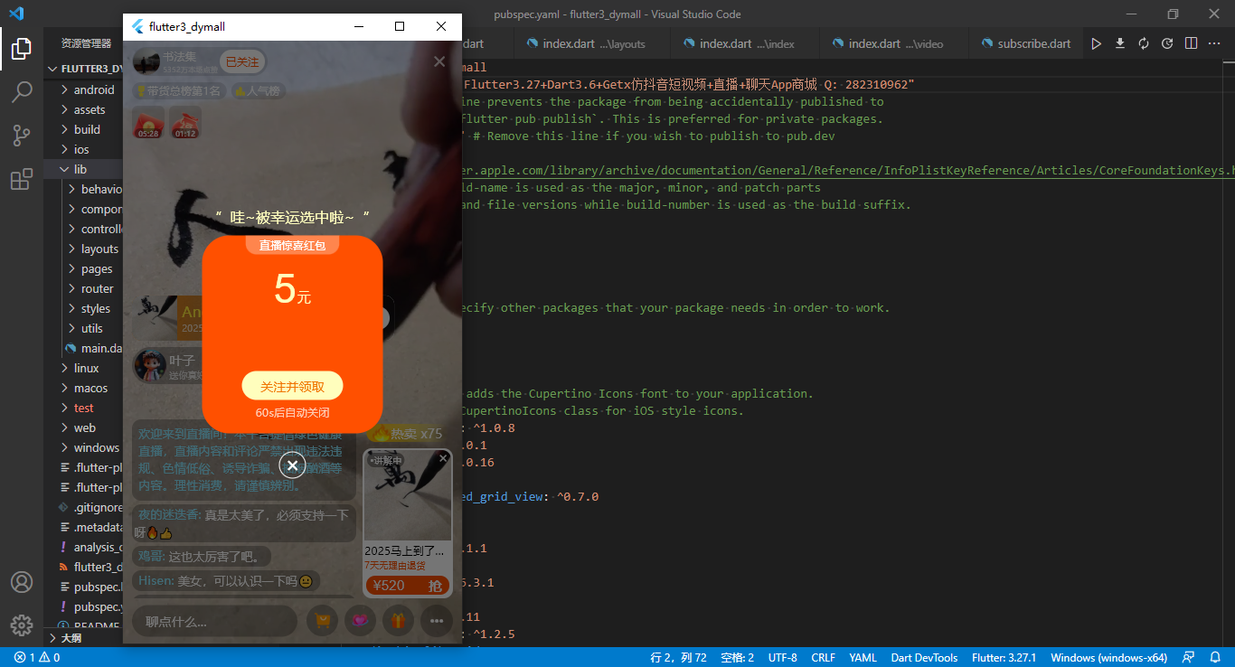Image resolution: width=1235 pixels, height=667 pixels.
Task: Expand the assets folder
Action: click(x=83, y=109)
